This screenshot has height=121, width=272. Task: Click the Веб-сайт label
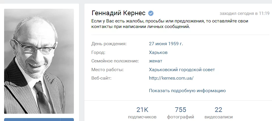(x=101, y=78)
